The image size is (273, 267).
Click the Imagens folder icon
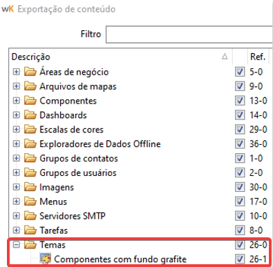(x=30, y=187)
